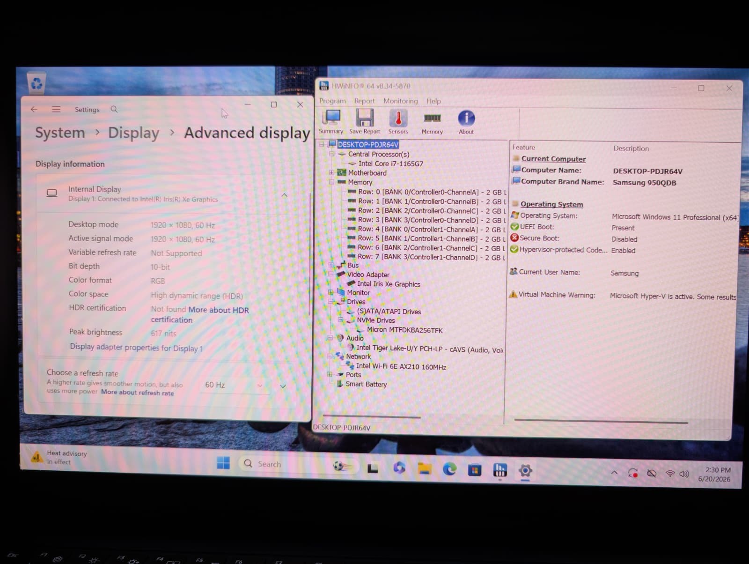Open Microsoft Store from the taskbar
Viewport: 749px width, 564px height.
click(475, 470)
